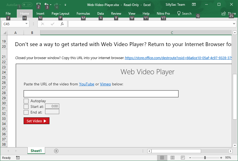
Task: Click the Select All corner triangle
Action: pos(5,33)
